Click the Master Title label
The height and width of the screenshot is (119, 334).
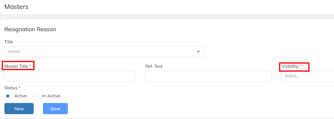pos(16,66)
